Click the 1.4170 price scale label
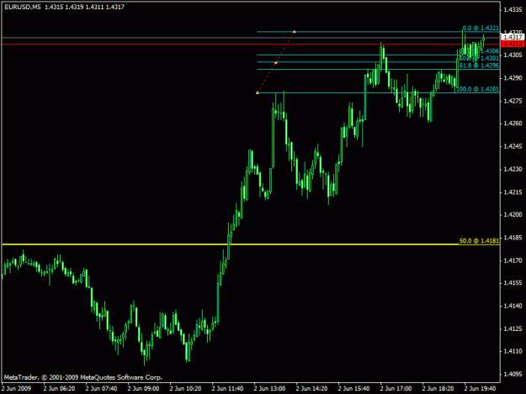 (x=513, y=260)
